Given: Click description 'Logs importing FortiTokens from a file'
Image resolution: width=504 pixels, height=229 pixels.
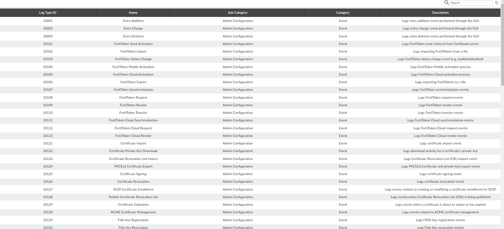Looking at the screenshot, I should tap(440, 51).
